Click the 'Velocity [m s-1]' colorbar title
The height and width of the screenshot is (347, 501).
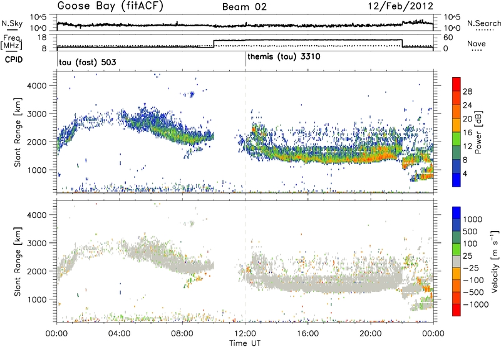pyautogui.click(x=495, y=261)
